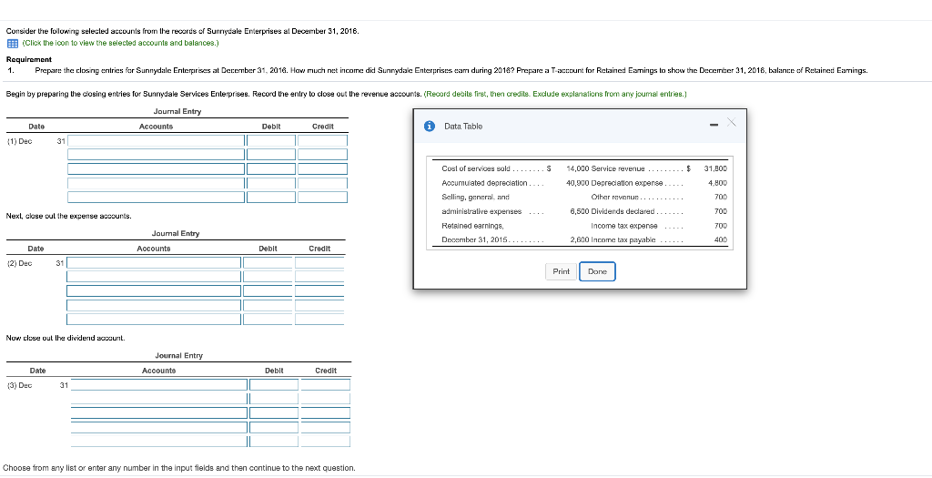Select first Credit field of entry (2)

[319, 263]
